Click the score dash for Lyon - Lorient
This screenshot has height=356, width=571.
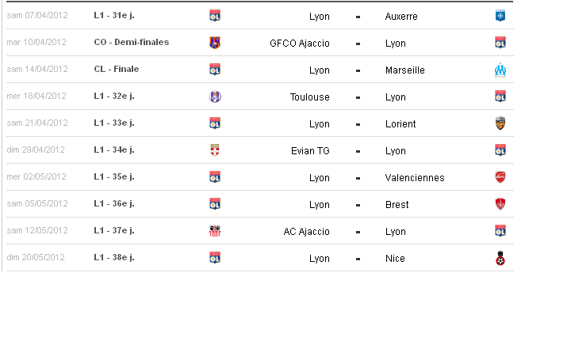coord(358,124)
